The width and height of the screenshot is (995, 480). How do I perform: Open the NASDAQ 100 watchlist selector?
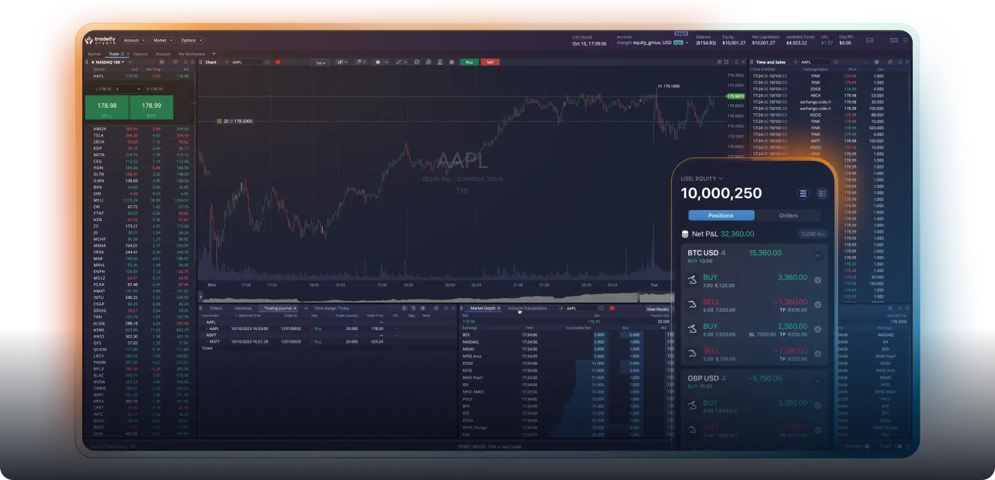109,62
